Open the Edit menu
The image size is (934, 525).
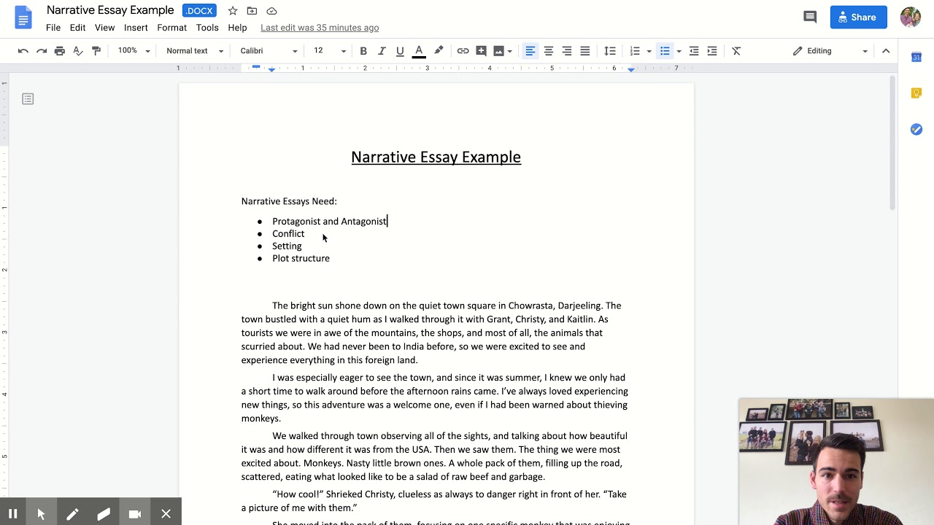coord(77,28)
